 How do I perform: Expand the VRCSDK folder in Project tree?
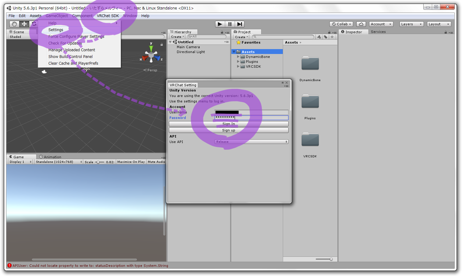(238, 66)
